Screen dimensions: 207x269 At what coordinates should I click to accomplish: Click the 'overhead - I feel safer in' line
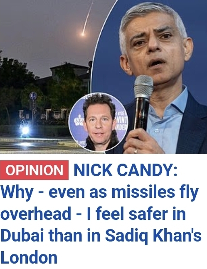point(93,214)
